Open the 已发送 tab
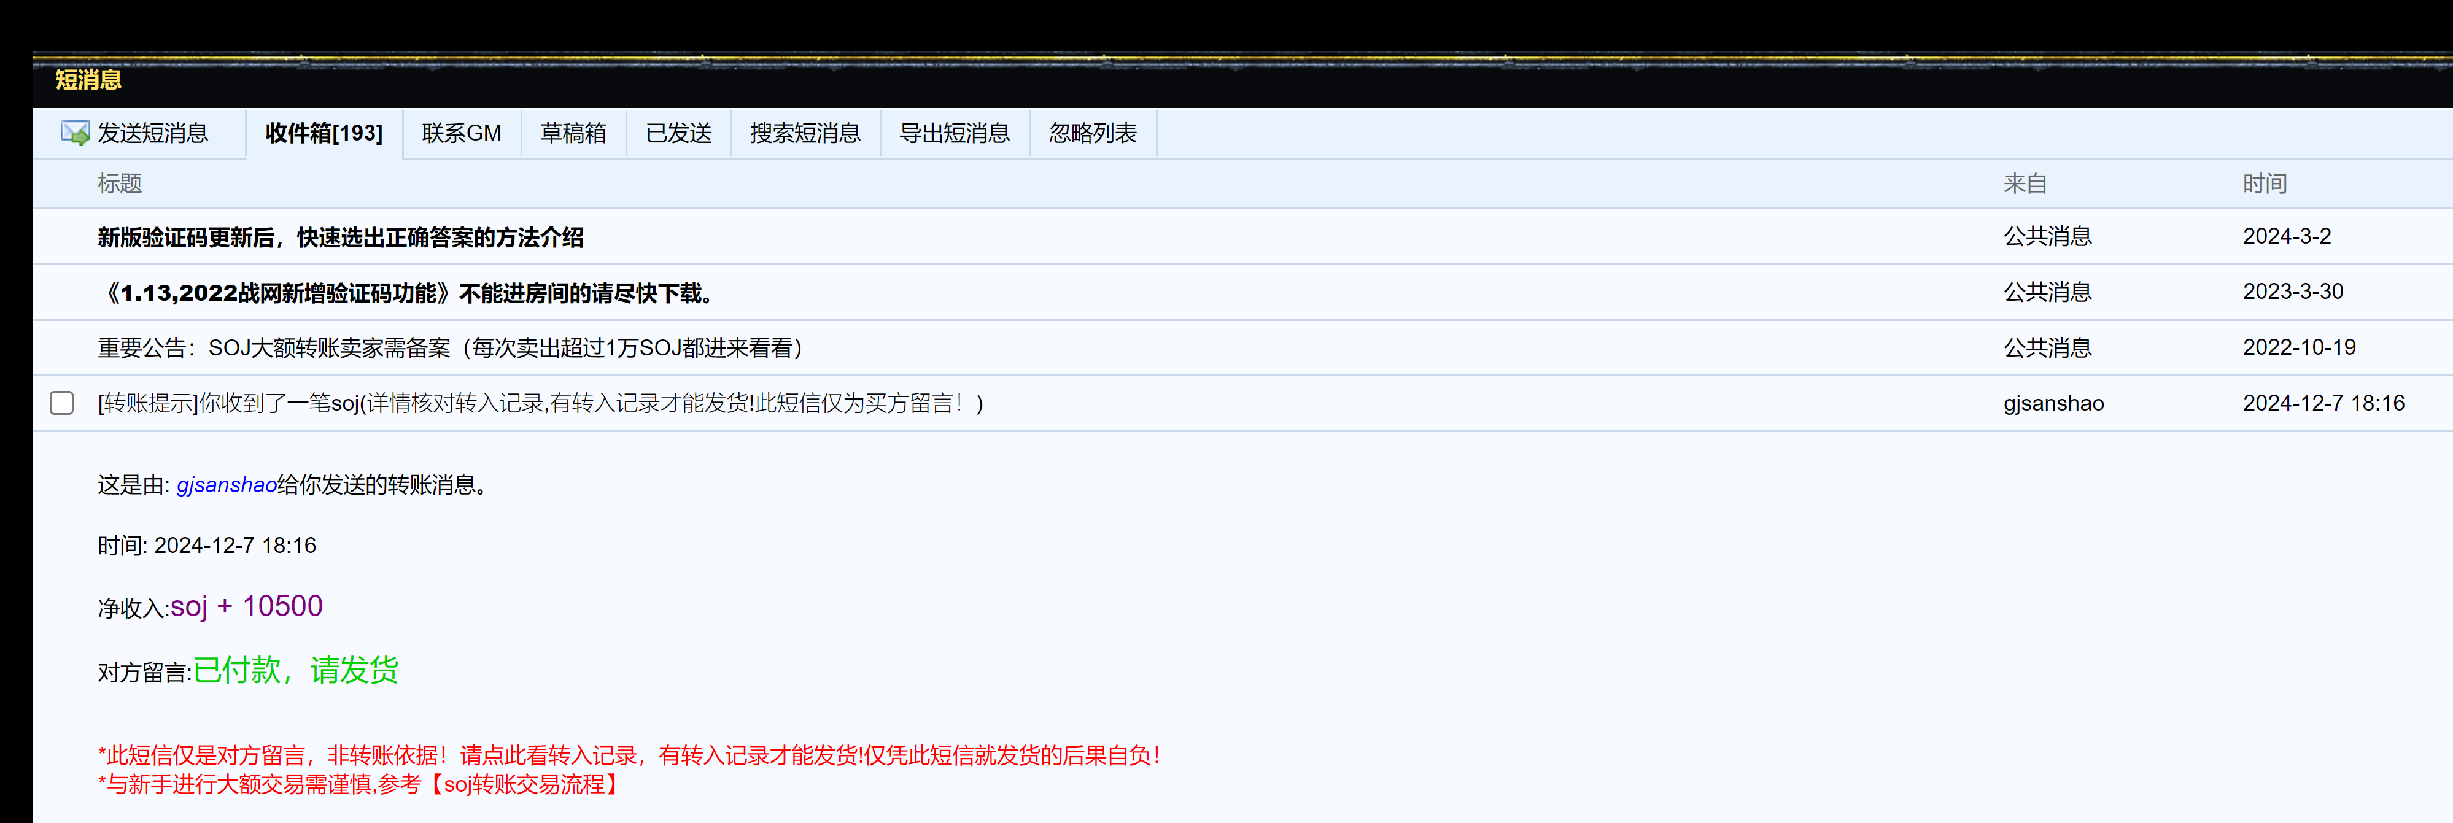Viewport: 2453px width, 823px height. coord(678,133)
